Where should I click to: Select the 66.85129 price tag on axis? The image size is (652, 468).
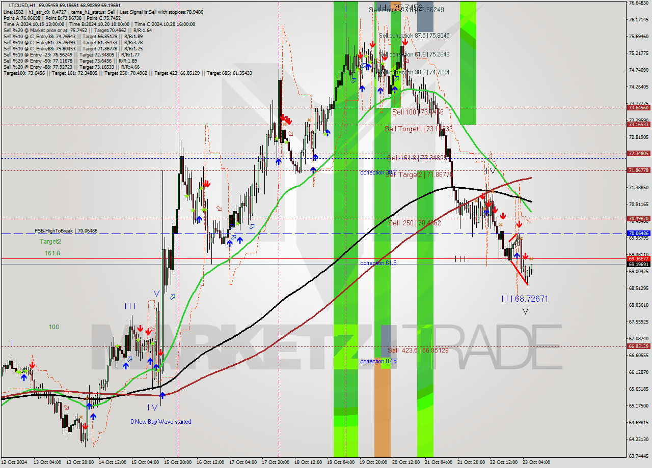coord(638,346)
